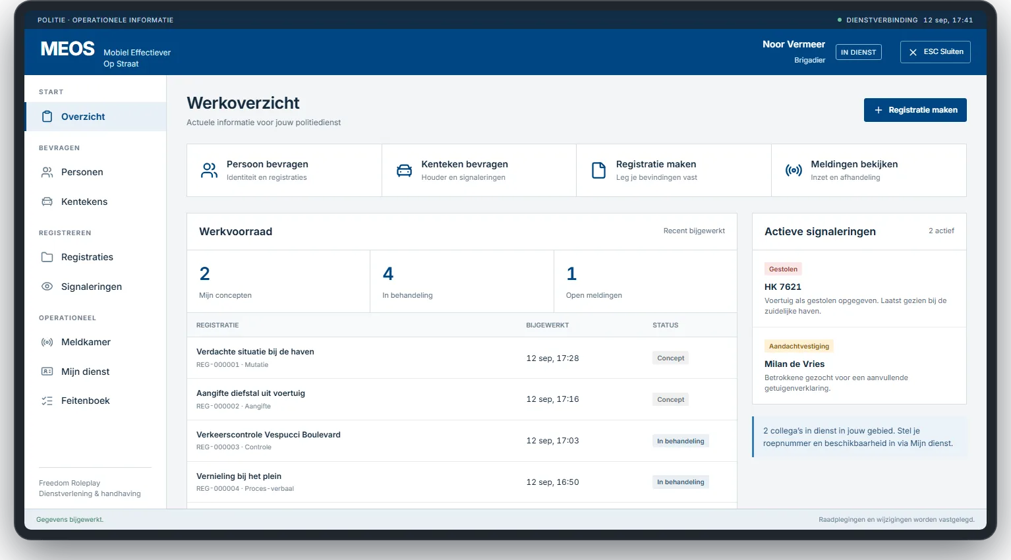This screenshot has height=560, width=1011.
Task: Click the Kentekens car icon in sidebar
Action: tap(47, 202)
